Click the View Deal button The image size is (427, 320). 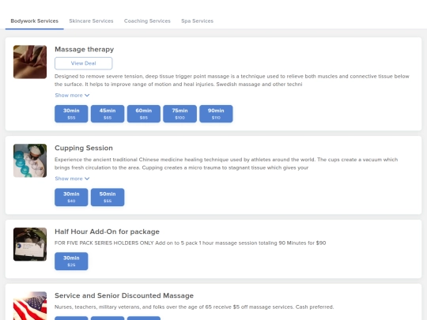point(83,63)
